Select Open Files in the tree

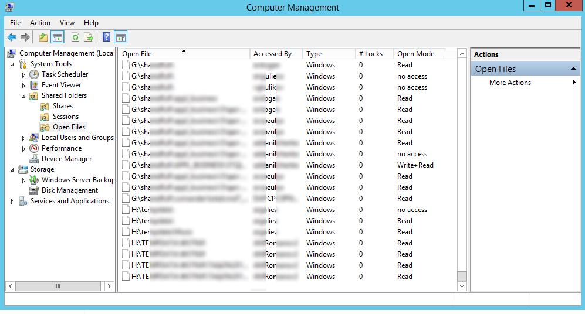pos(69,127)
